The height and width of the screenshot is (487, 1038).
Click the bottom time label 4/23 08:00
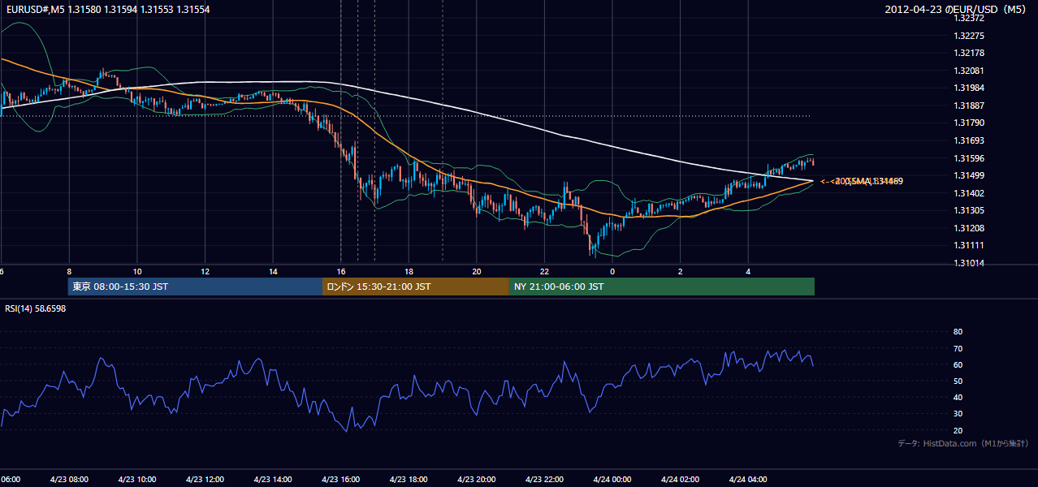69,480
